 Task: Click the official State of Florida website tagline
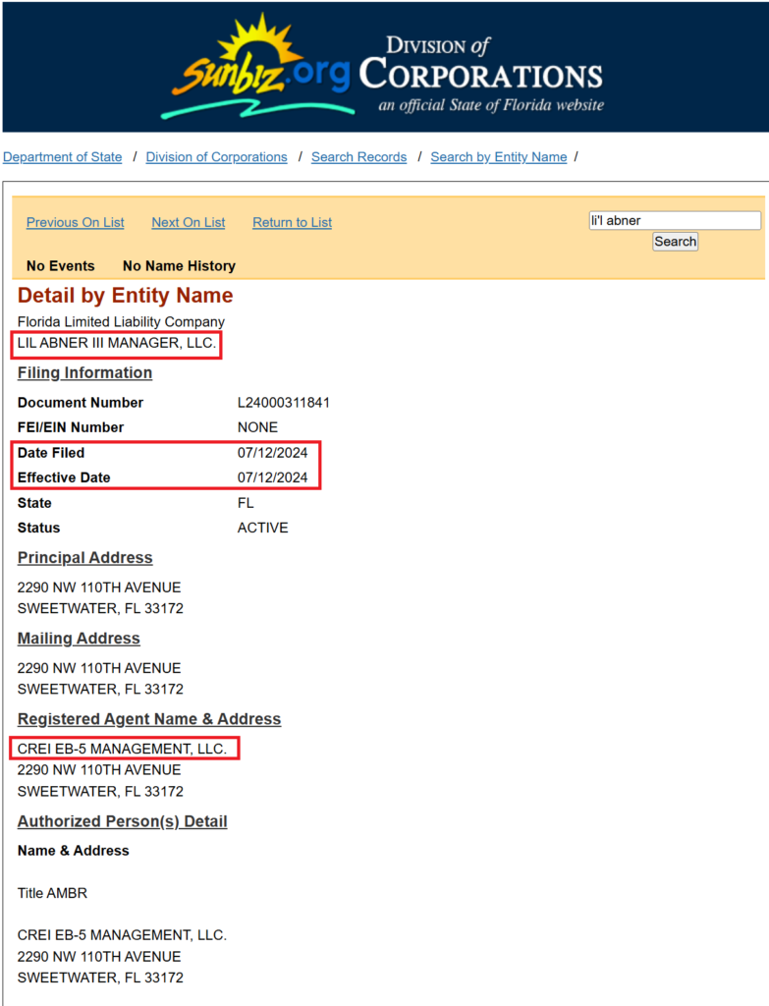pos(491,105)
